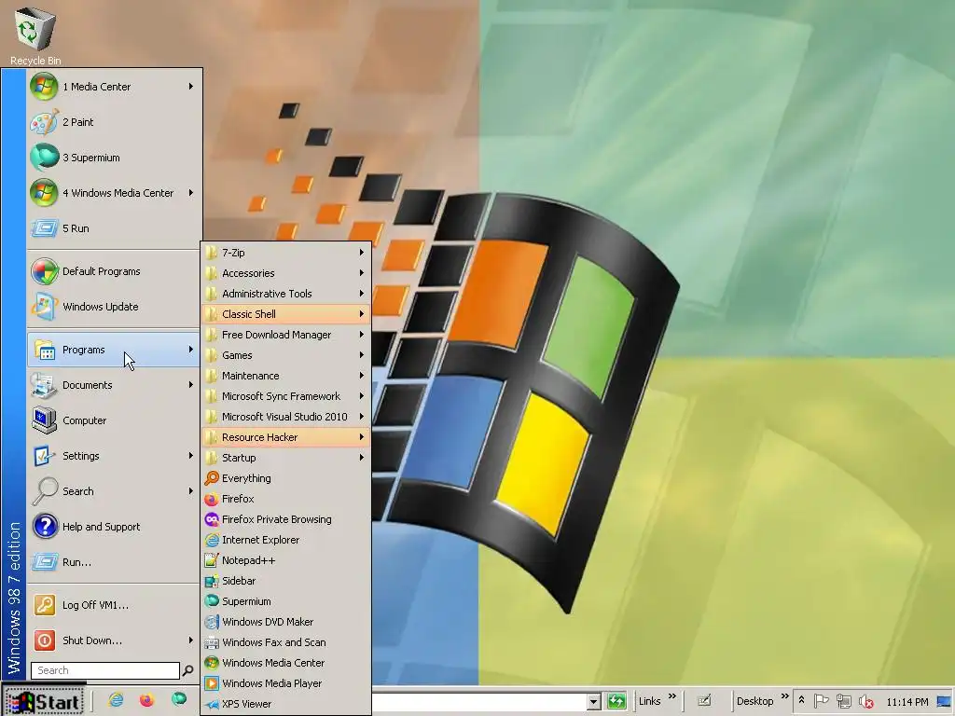Open Supermium in the Programs submenu
This screenshot has height=716, width=955.
pyautogui.click(x=285, y=601)
